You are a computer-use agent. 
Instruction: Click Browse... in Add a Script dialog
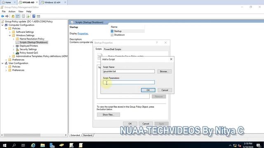pyautogui.click(x=164, y=72)
